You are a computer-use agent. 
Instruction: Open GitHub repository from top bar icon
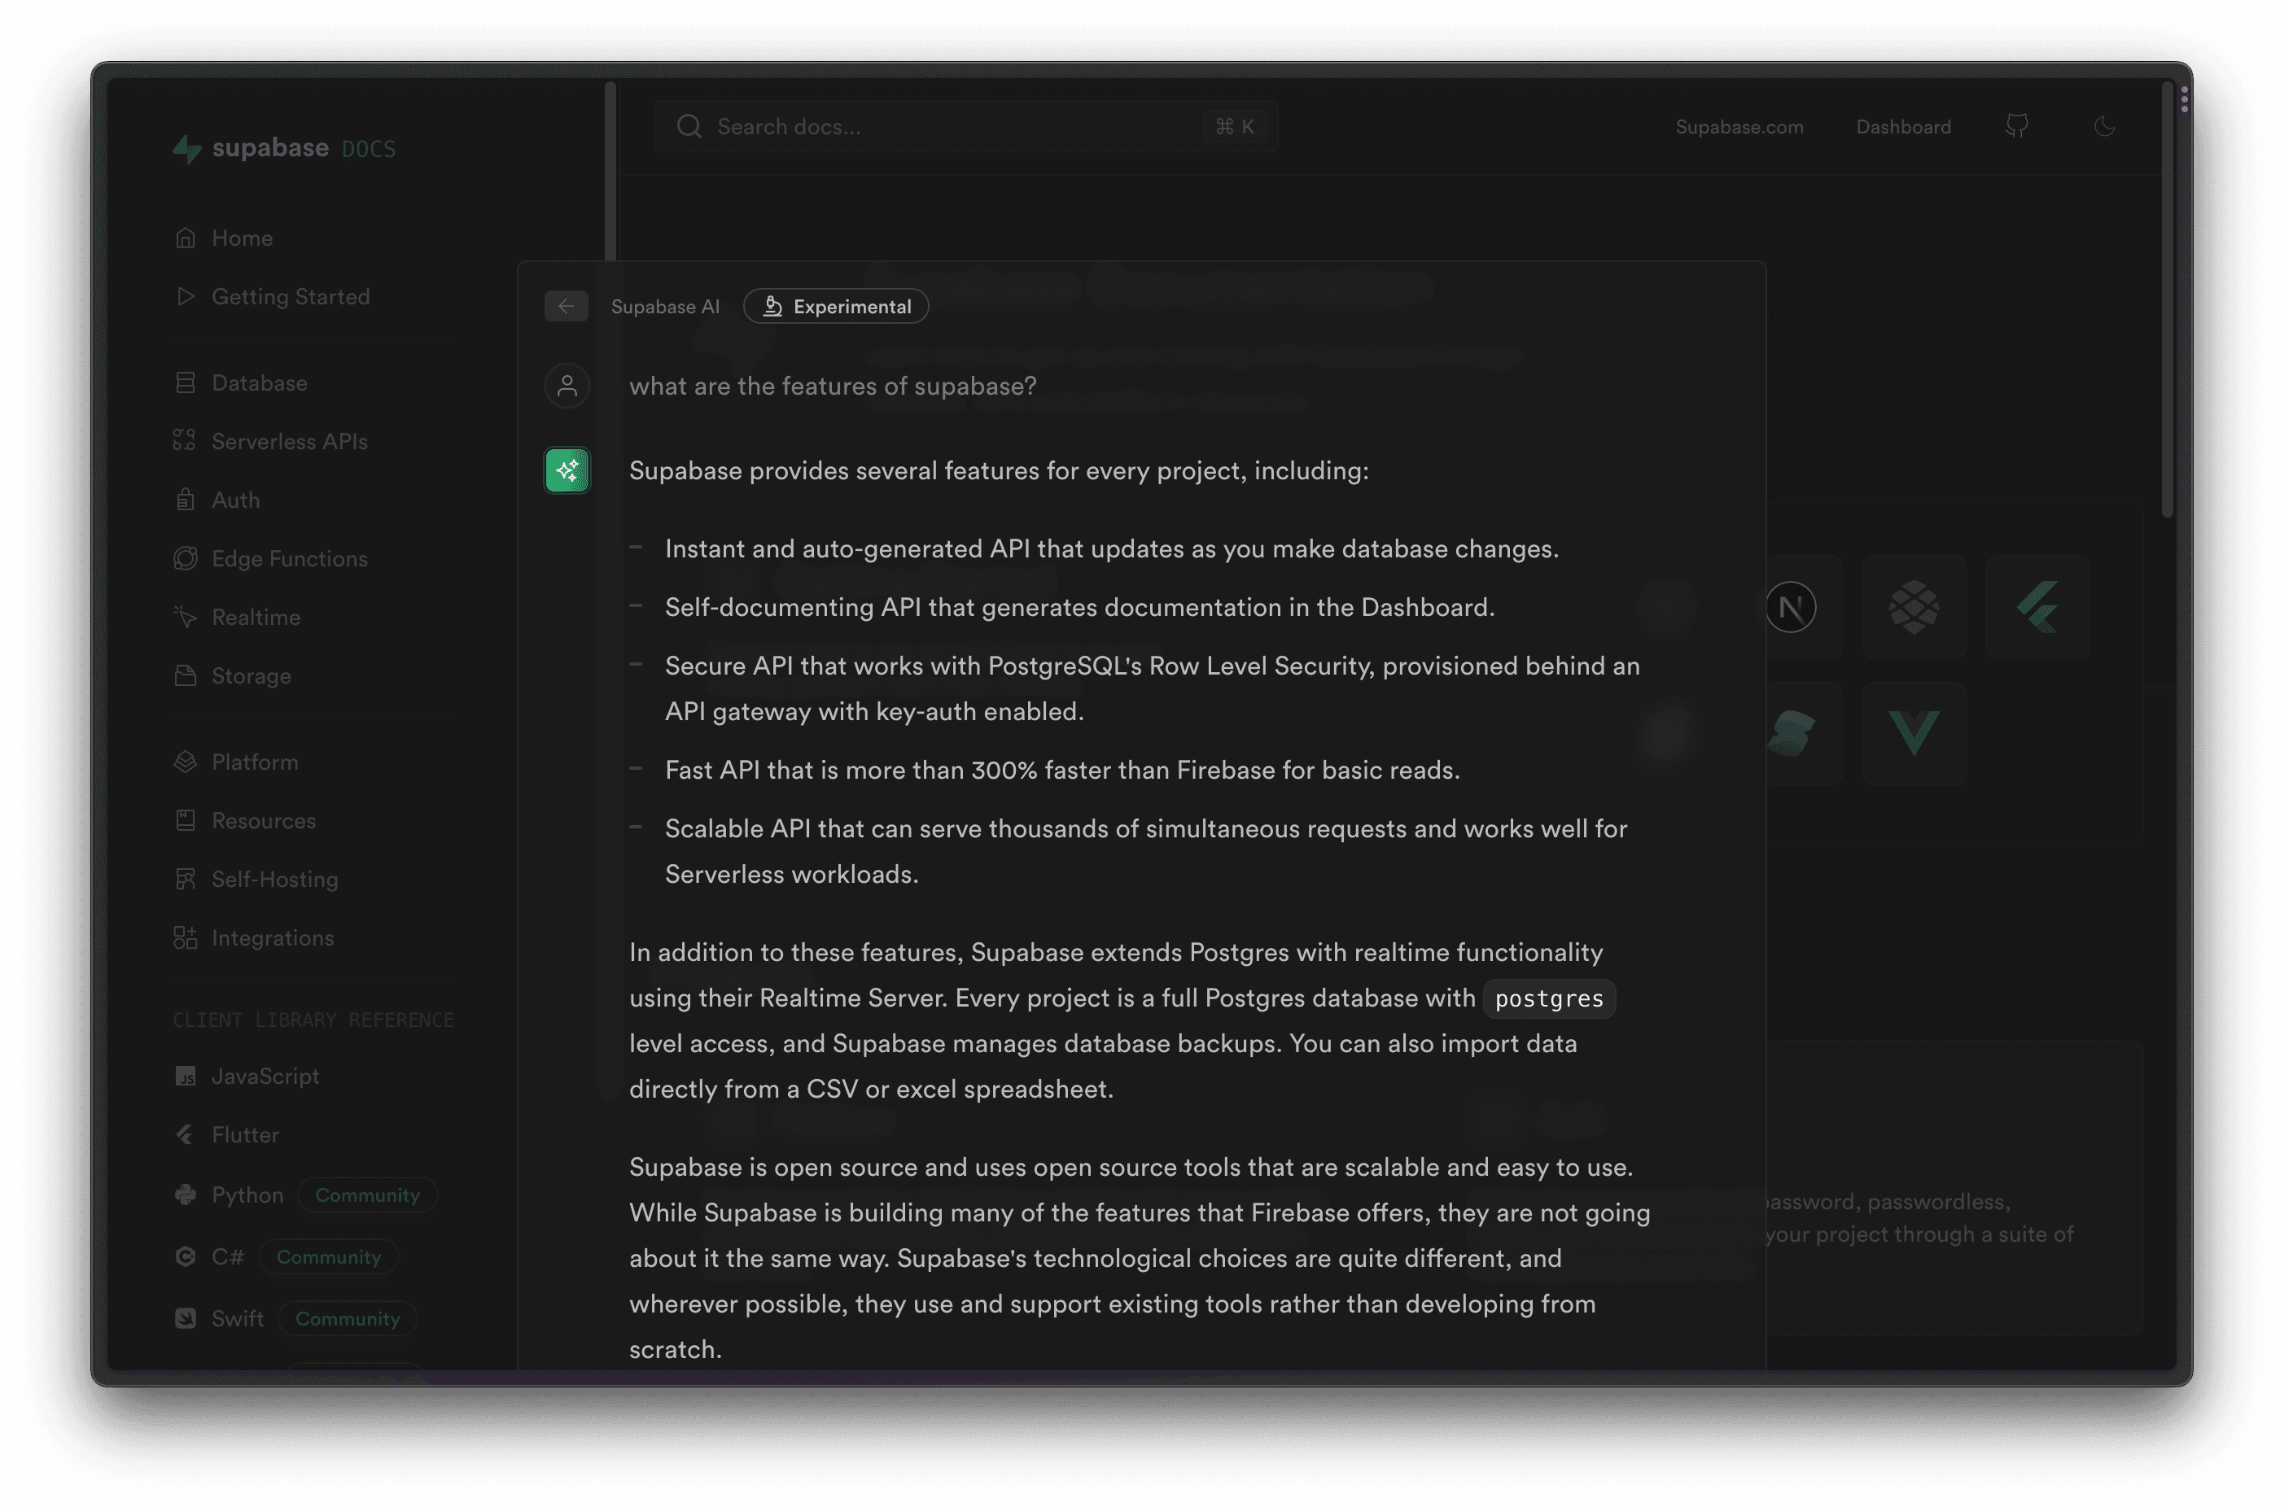click(2018, 126)
